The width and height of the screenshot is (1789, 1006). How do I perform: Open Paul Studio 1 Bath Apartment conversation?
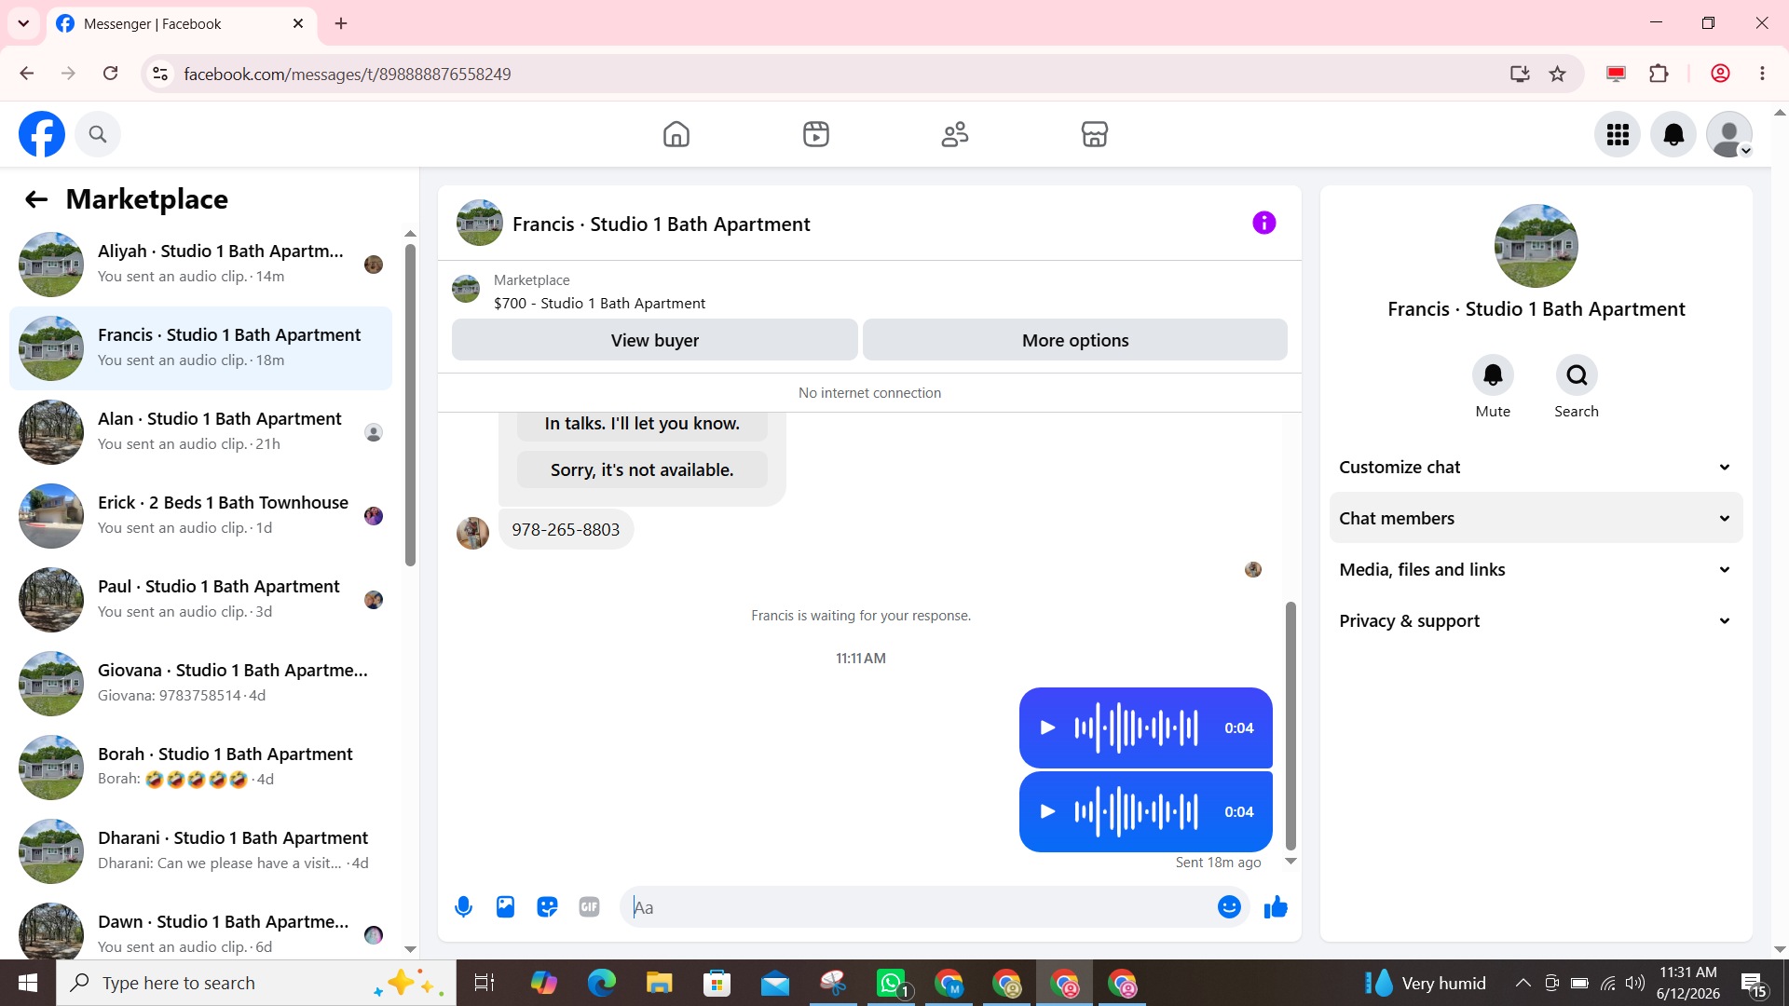coord(200,600)
